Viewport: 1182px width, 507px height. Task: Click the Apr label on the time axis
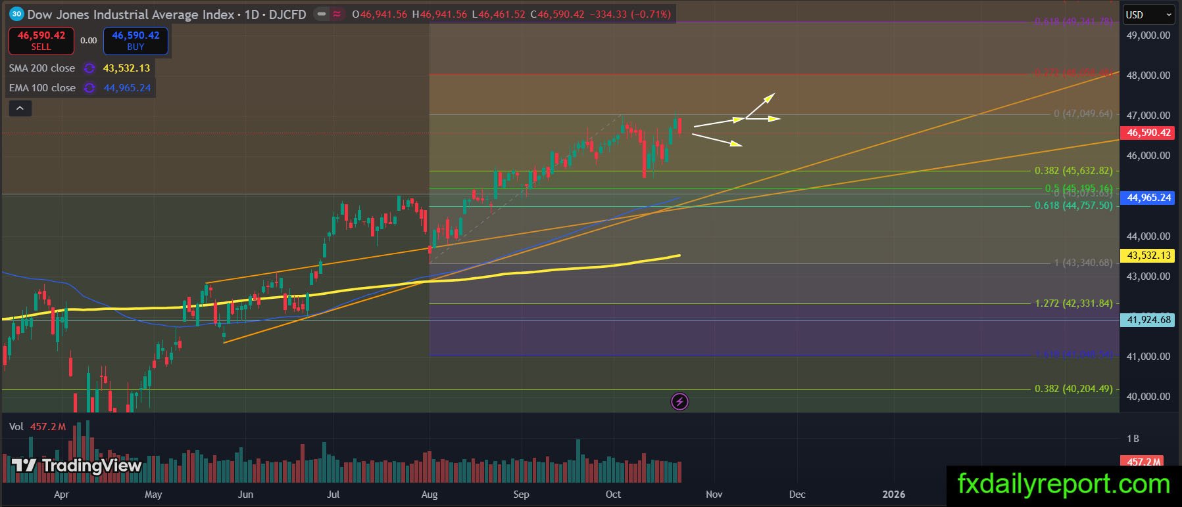click(x=61, y=495)
